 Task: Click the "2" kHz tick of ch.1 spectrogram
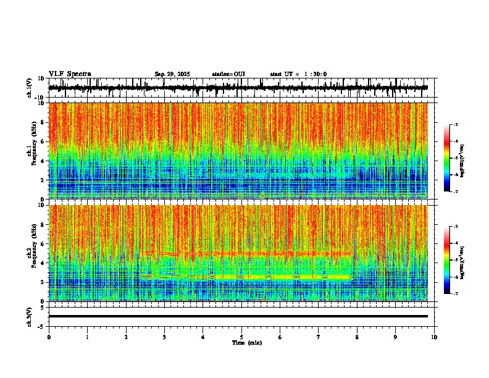click(x=43, y=180)
